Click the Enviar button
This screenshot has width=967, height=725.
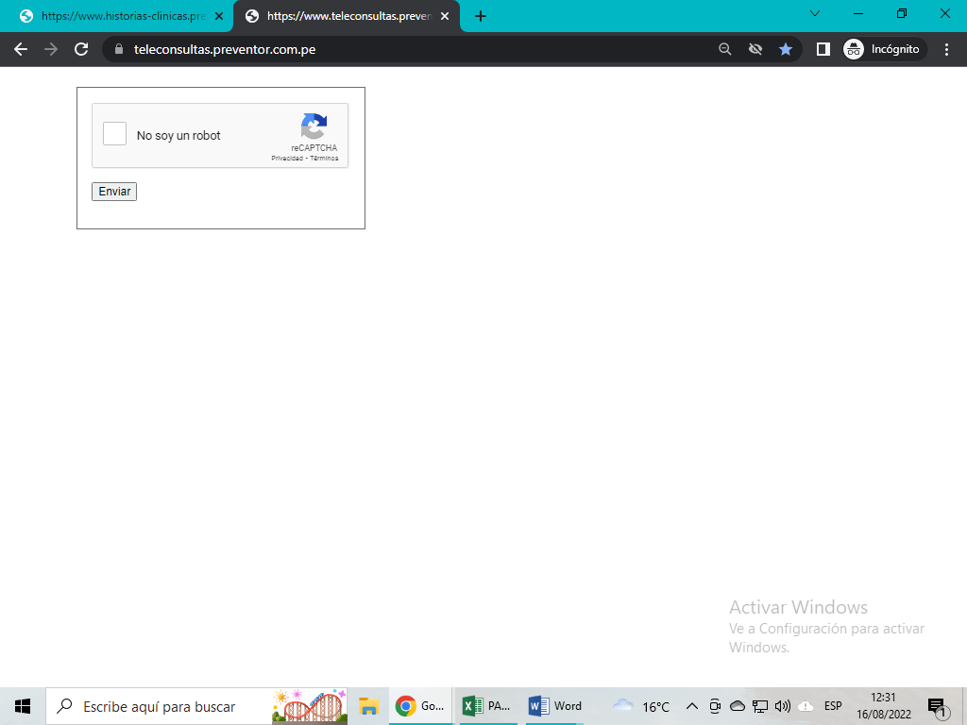[114, 191]
